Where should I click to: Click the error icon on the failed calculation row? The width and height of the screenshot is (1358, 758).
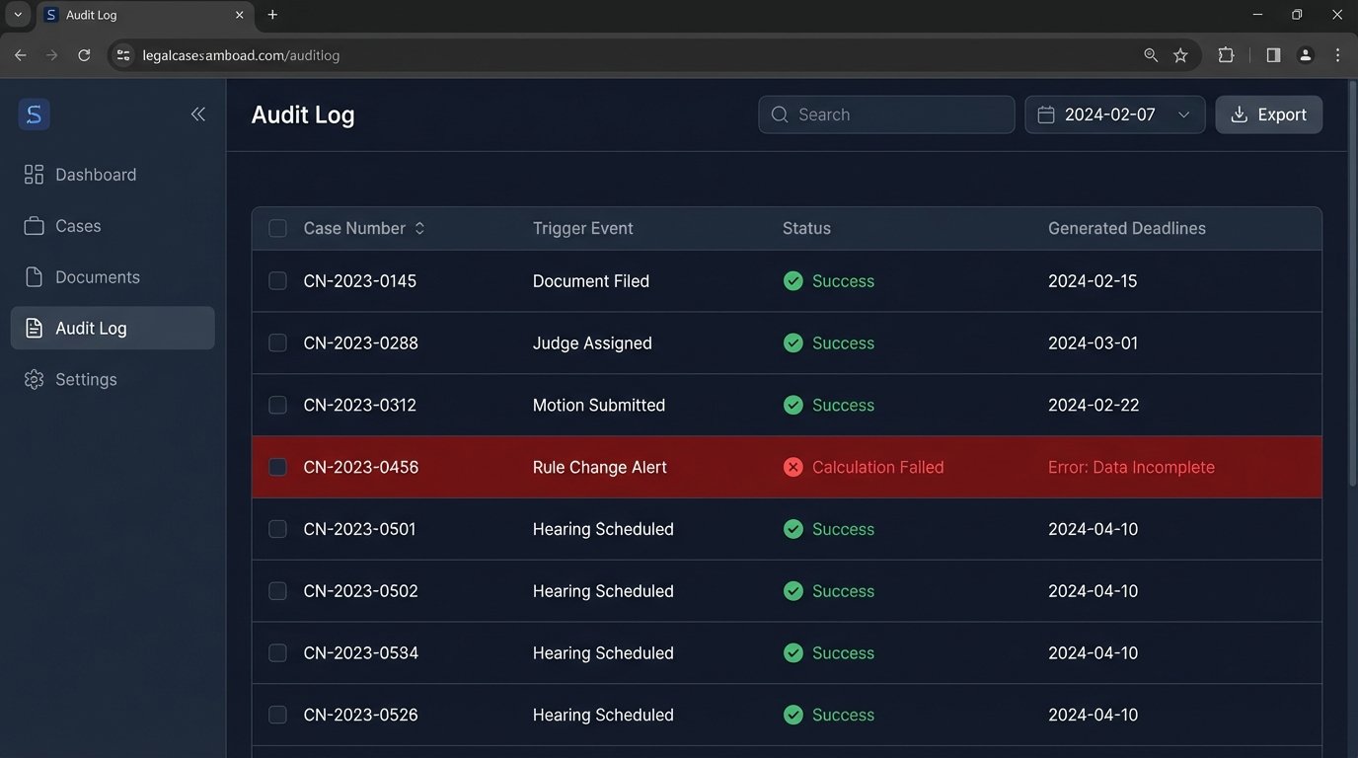coord(793,467)
